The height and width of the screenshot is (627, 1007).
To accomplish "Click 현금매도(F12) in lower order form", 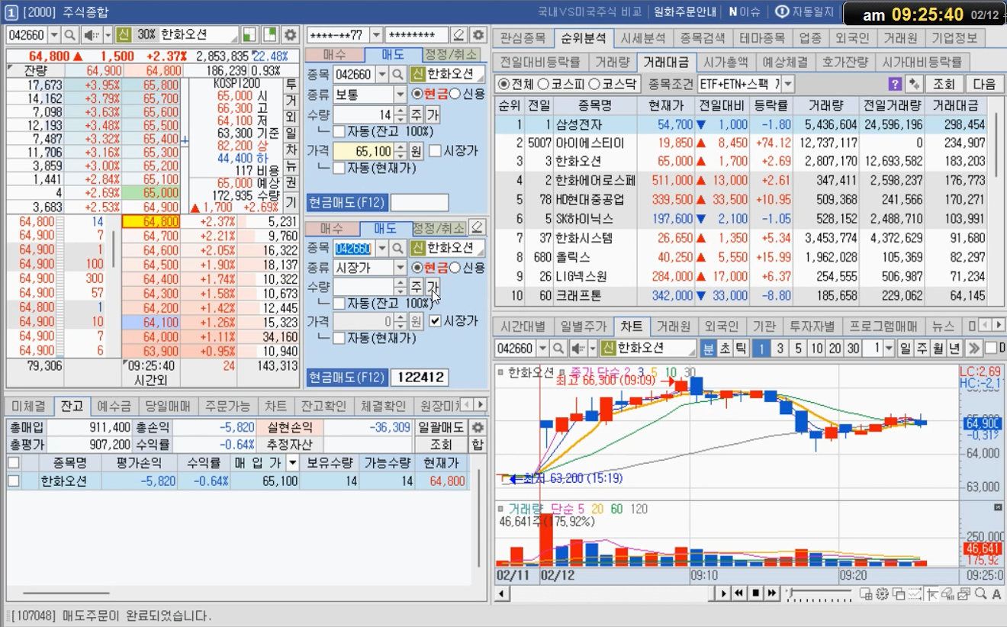I will [346, 377].
